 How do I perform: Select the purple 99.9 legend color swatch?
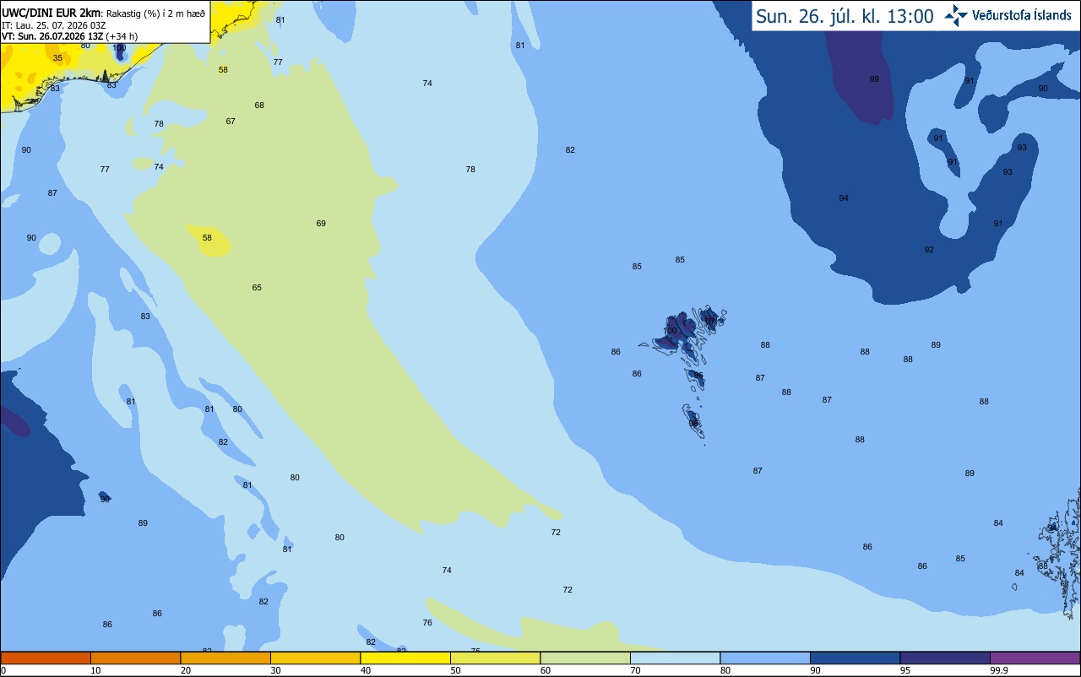pyautogui.click(x=1035, y=658)
